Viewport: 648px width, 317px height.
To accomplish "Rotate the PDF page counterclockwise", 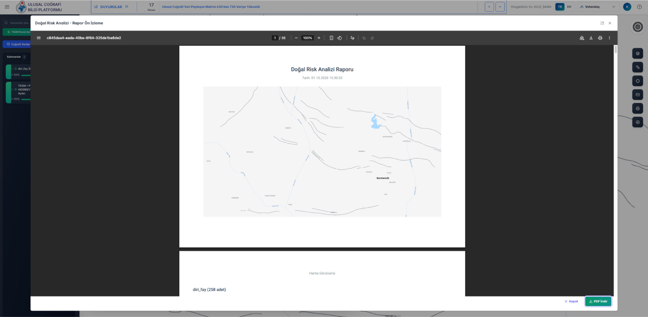I will click(340, 38).
